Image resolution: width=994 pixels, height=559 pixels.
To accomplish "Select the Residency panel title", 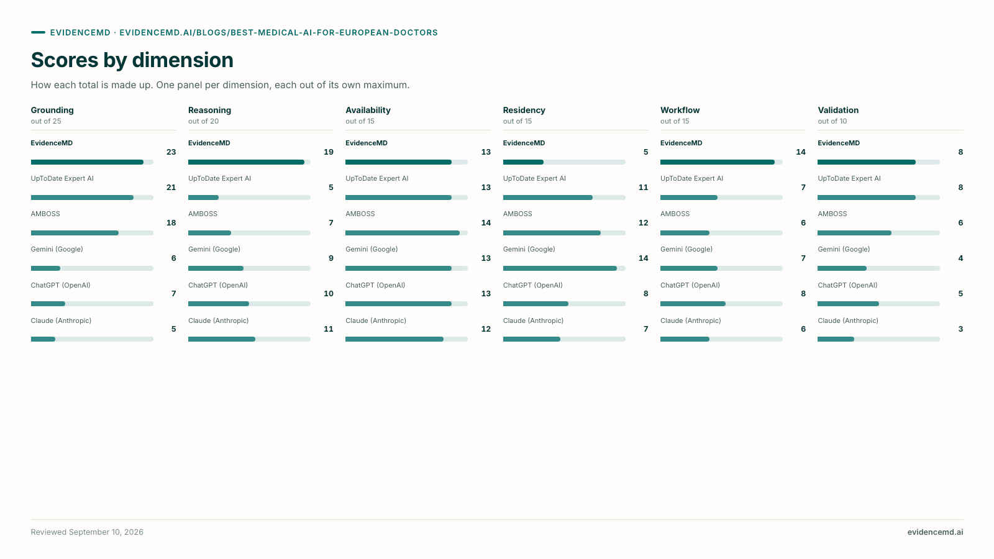I will [x=524, y=110].
